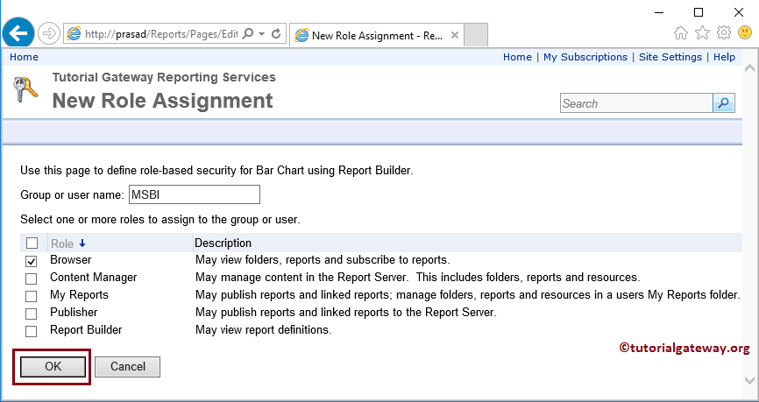Check the Publisher role checkbox
The width and height of the screenshot is (759, 402).
coord(32,314)
